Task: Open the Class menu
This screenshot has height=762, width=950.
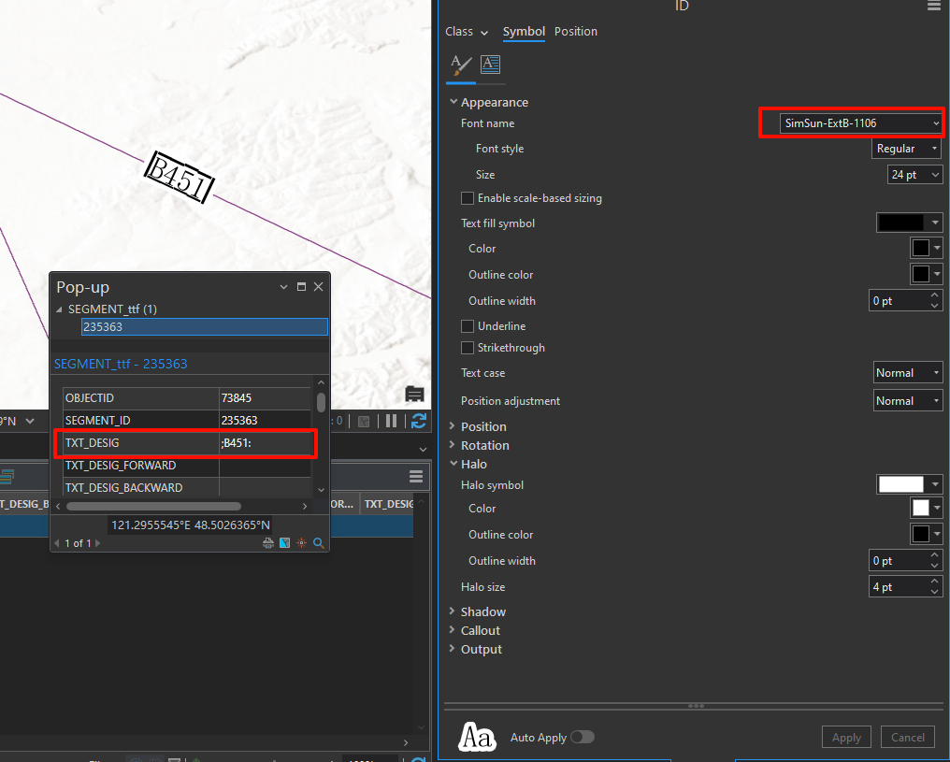Action: (467, 31)
